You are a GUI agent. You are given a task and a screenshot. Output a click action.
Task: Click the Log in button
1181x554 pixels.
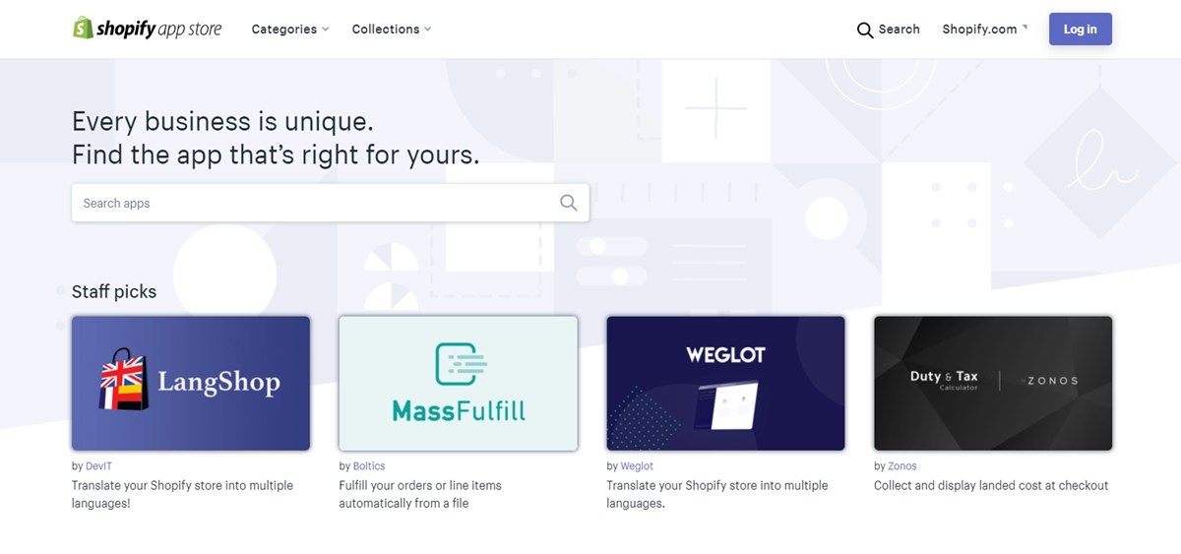(x=1080, y=30)
